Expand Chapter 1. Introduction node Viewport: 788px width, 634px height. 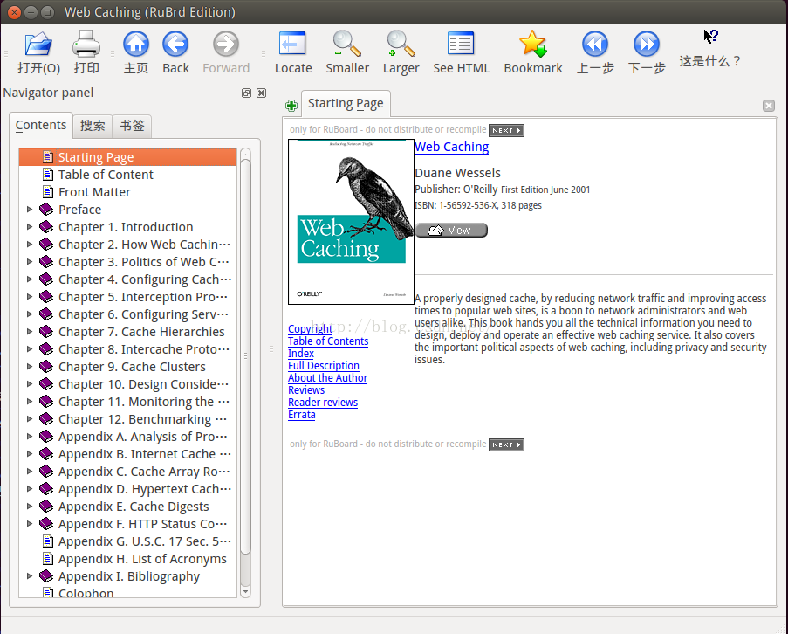pyautogui.click(x=30, y=227)
